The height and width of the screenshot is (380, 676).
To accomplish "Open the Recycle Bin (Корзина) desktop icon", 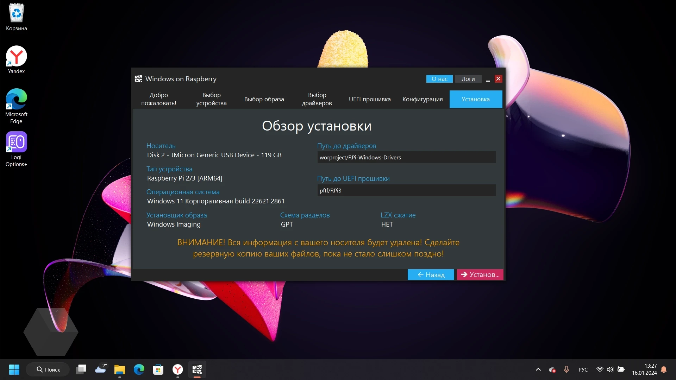I will [x=16, y=17].
